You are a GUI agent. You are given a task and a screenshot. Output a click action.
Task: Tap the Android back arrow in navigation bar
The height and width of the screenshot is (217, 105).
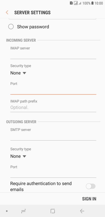point(82,211)
